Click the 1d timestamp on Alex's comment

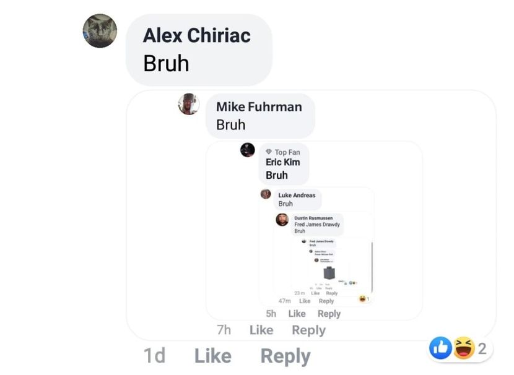click(154, 356)
